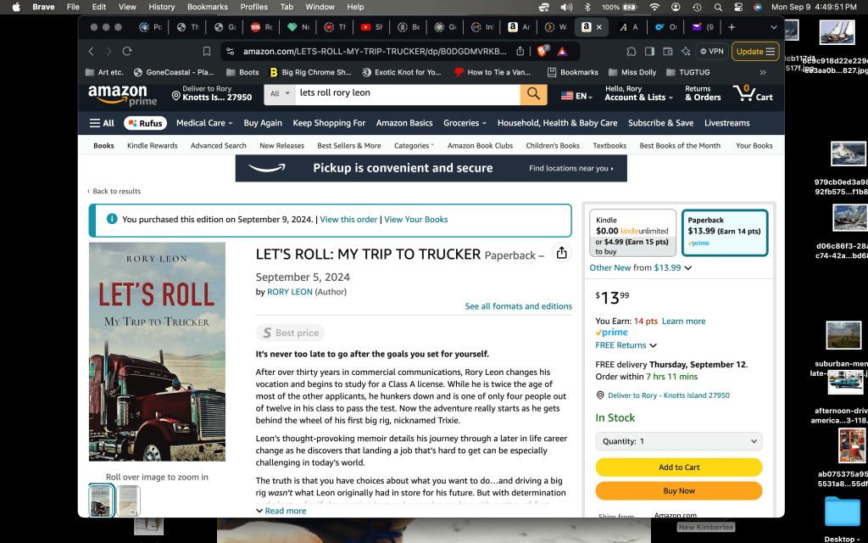Select the Paperback format option
Viewport: 868px width, 543px height.
(724, 232)
